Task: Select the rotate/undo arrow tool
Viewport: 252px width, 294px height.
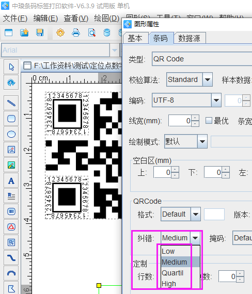Action: pos(11,83)
